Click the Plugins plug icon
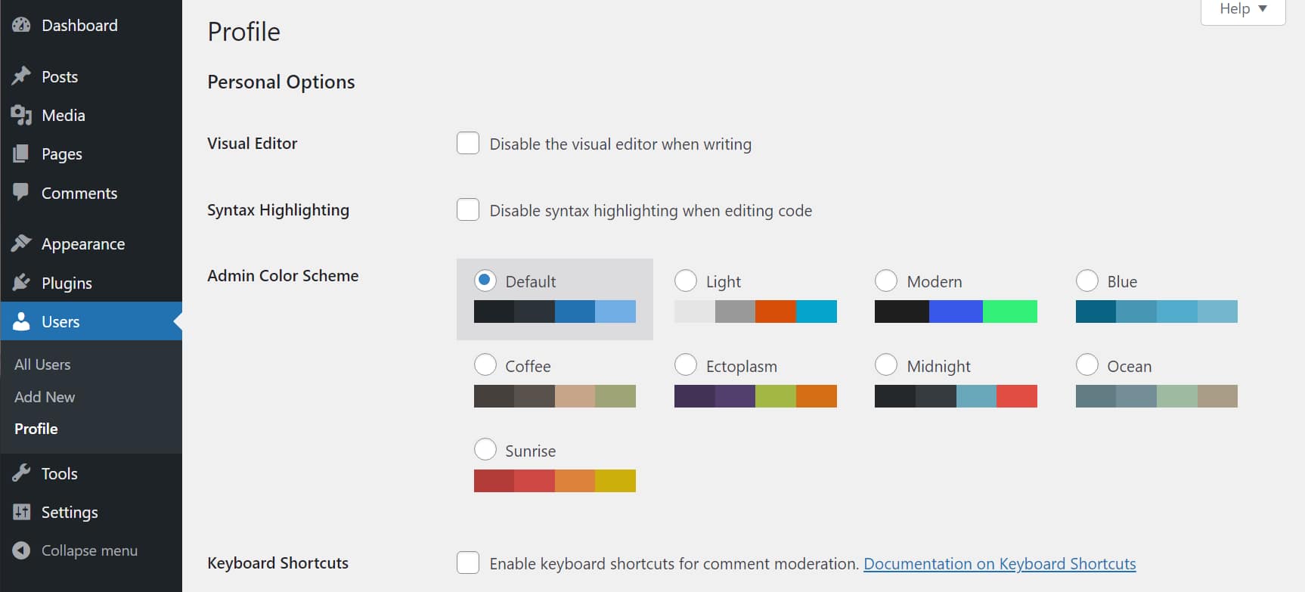This screenshot has height=592, width=1305. pyautogui.click(x=21, y=283)
